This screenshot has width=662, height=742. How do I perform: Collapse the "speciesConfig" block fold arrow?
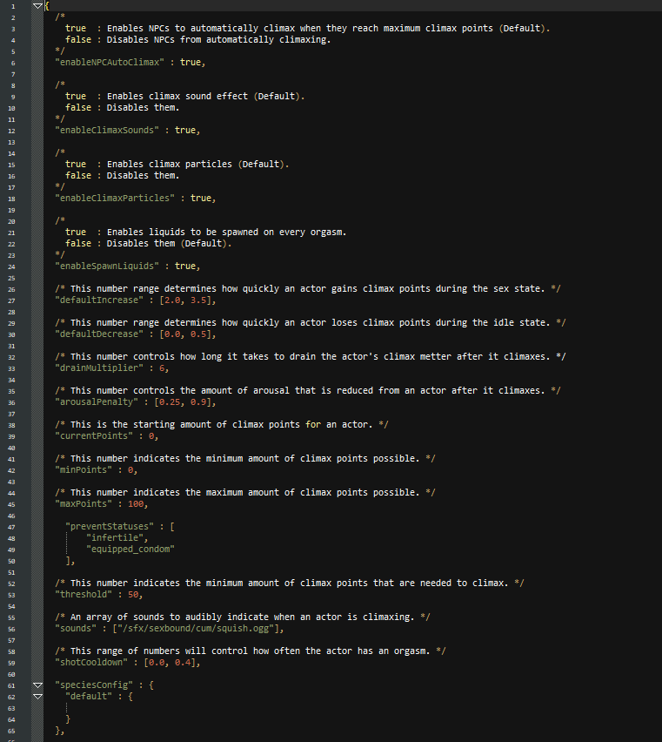coord(37,685)
